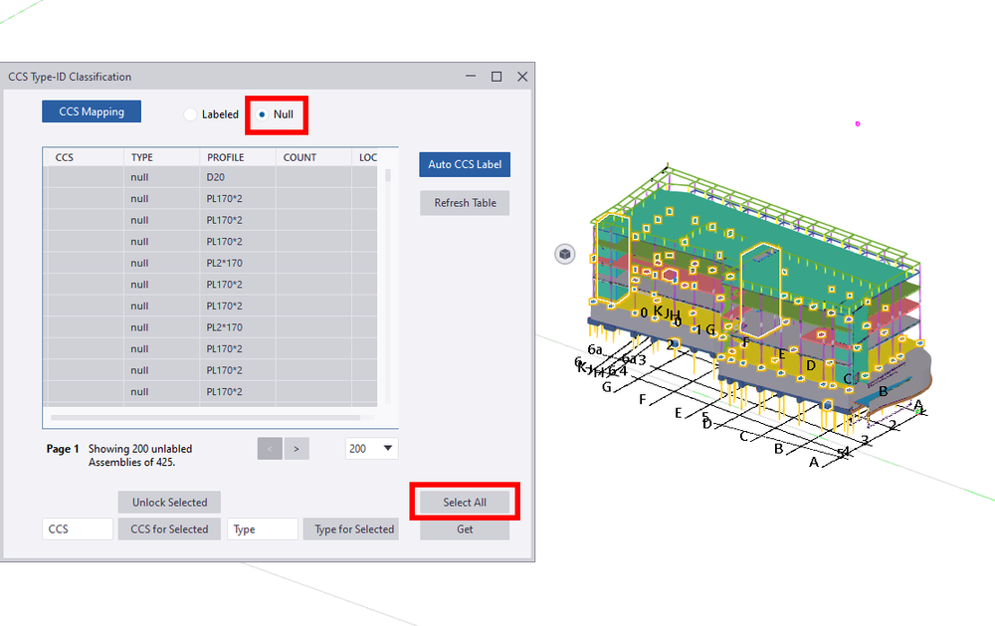
Task: Select the Labeled radio button
Action: (190, 114)
